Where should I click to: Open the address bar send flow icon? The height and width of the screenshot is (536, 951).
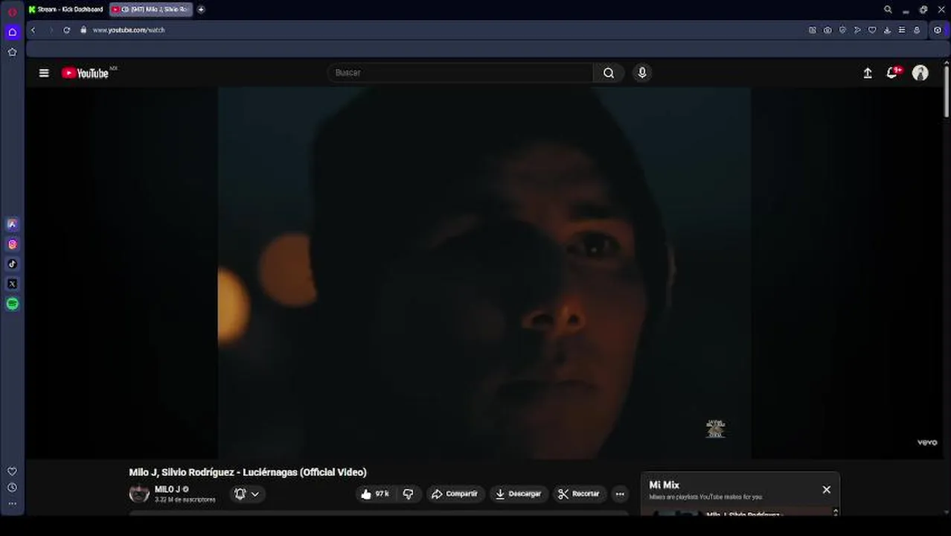coord(857,30)
